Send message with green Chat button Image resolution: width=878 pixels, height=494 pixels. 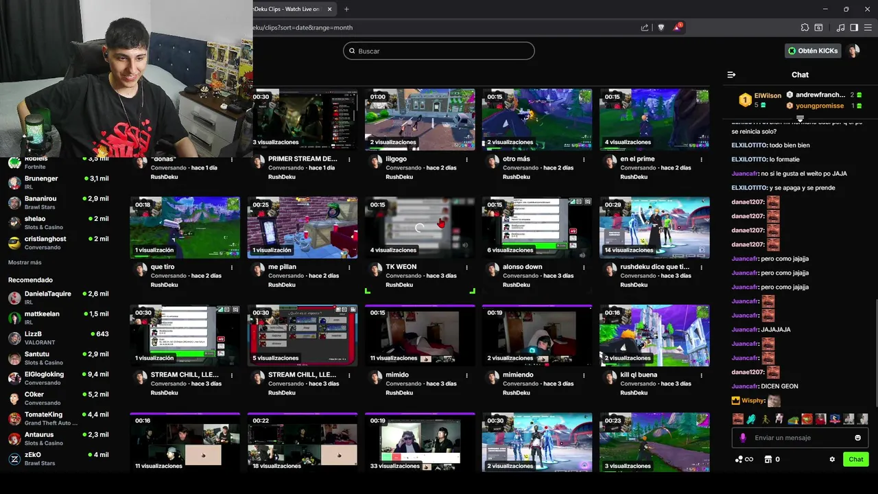(x=856, y=459)
